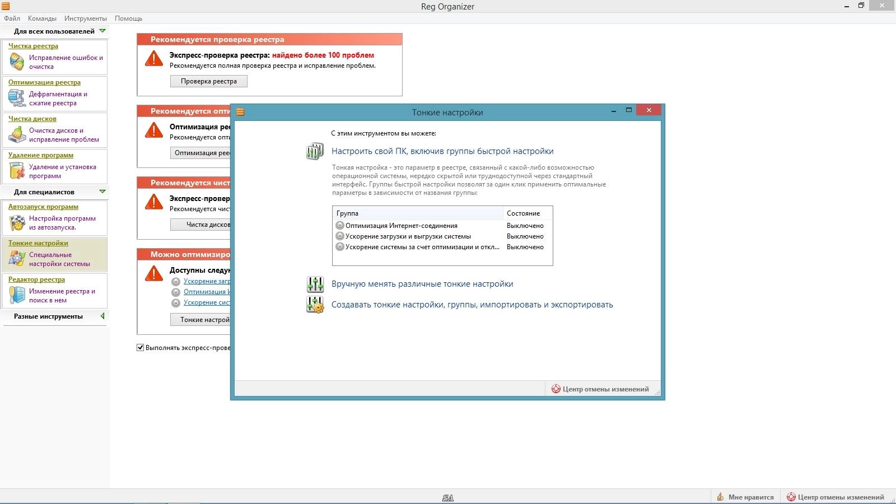Click lifebuoy icon in main window status bar
Image resolution: width=896 pixels, height=504 pixels.
coord(791,497)
